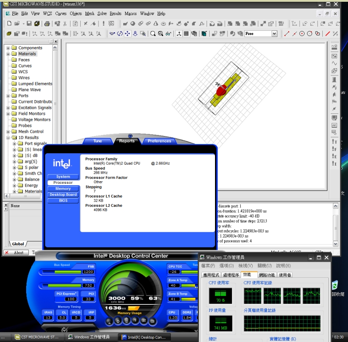The height and width of the screenshot is (342, 348).
Task: Switch to the Tune tab
Action: tap(98, 141)
